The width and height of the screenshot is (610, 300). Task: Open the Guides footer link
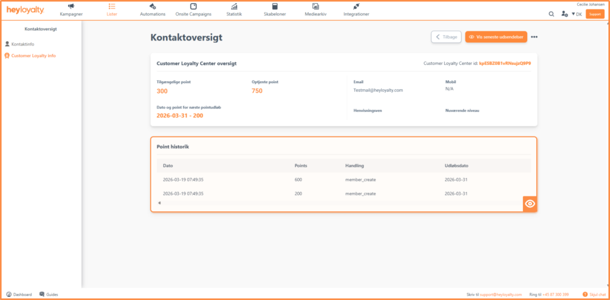coord(52,295)
